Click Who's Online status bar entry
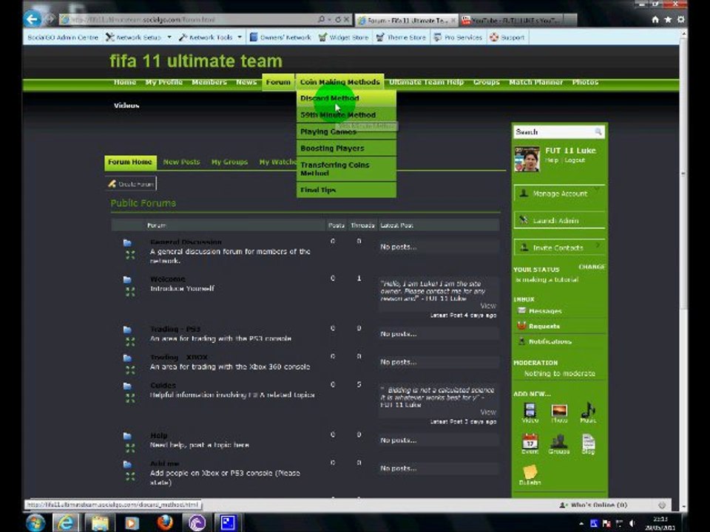 [593, 505]
